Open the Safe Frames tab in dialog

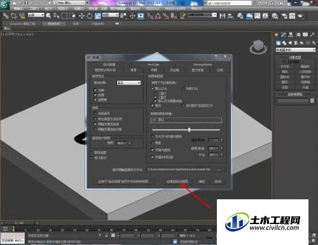174,70
